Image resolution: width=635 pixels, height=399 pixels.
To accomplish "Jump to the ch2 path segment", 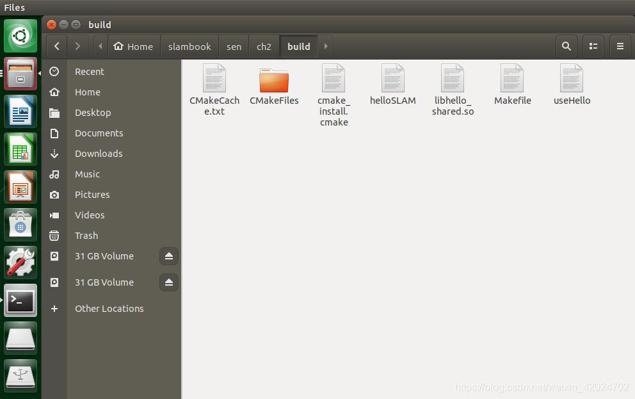I will pyautogui.click(x=264, y=47).
